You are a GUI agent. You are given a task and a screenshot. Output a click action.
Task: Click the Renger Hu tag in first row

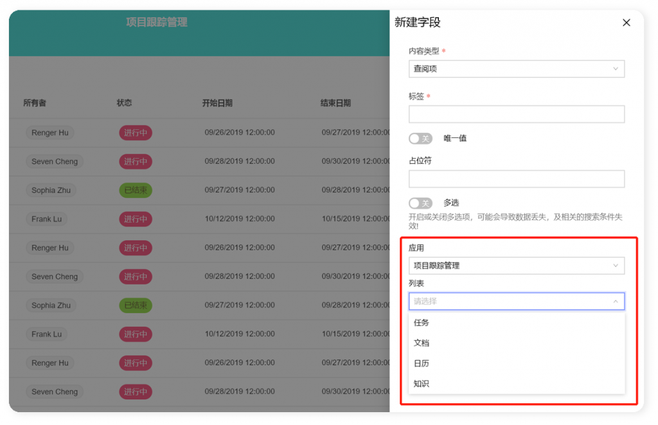pos(50,133)
